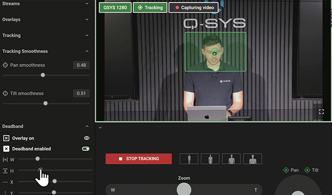Click the deadband Y slider handle
332x195 pixels.
(54, 192)
